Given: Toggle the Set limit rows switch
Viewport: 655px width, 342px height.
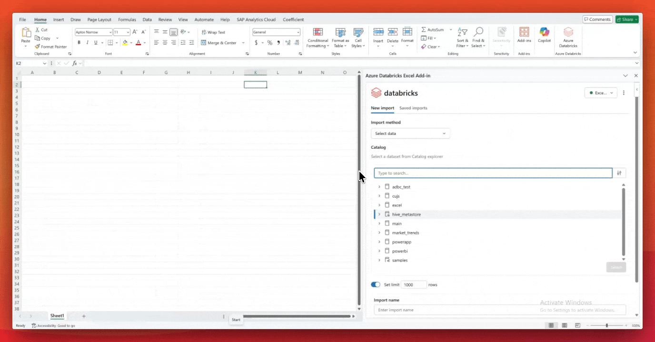Looking at the screenshot, I should click(x=376, y=285).
